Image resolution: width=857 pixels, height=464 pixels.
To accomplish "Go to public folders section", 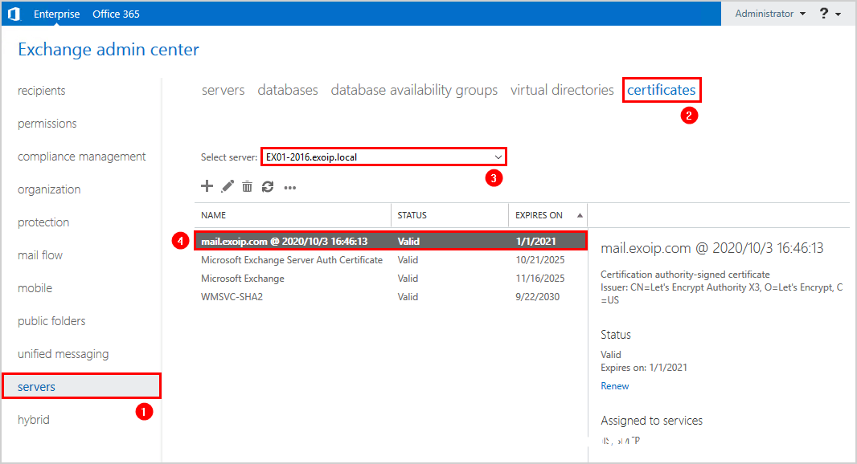I will pos(51,321).
